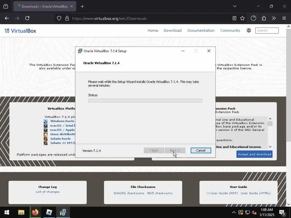Image resolution: width=291 pixels, height=218 pixels.
Task: Open the notification center icon
Action: click(282, 213)
